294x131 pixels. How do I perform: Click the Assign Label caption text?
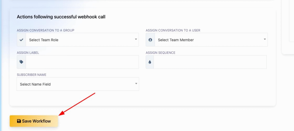coord(28,53)
